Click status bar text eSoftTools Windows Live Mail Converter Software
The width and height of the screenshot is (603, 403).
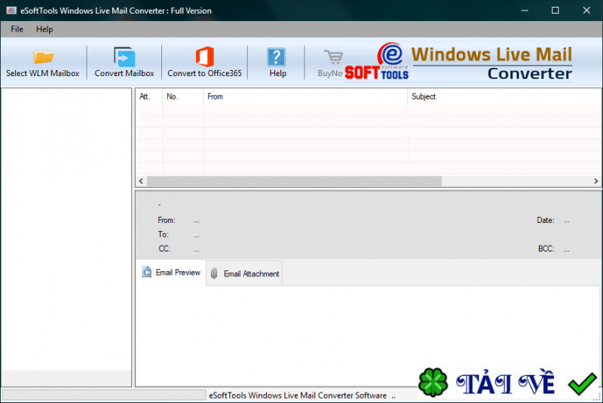(298, 395)
